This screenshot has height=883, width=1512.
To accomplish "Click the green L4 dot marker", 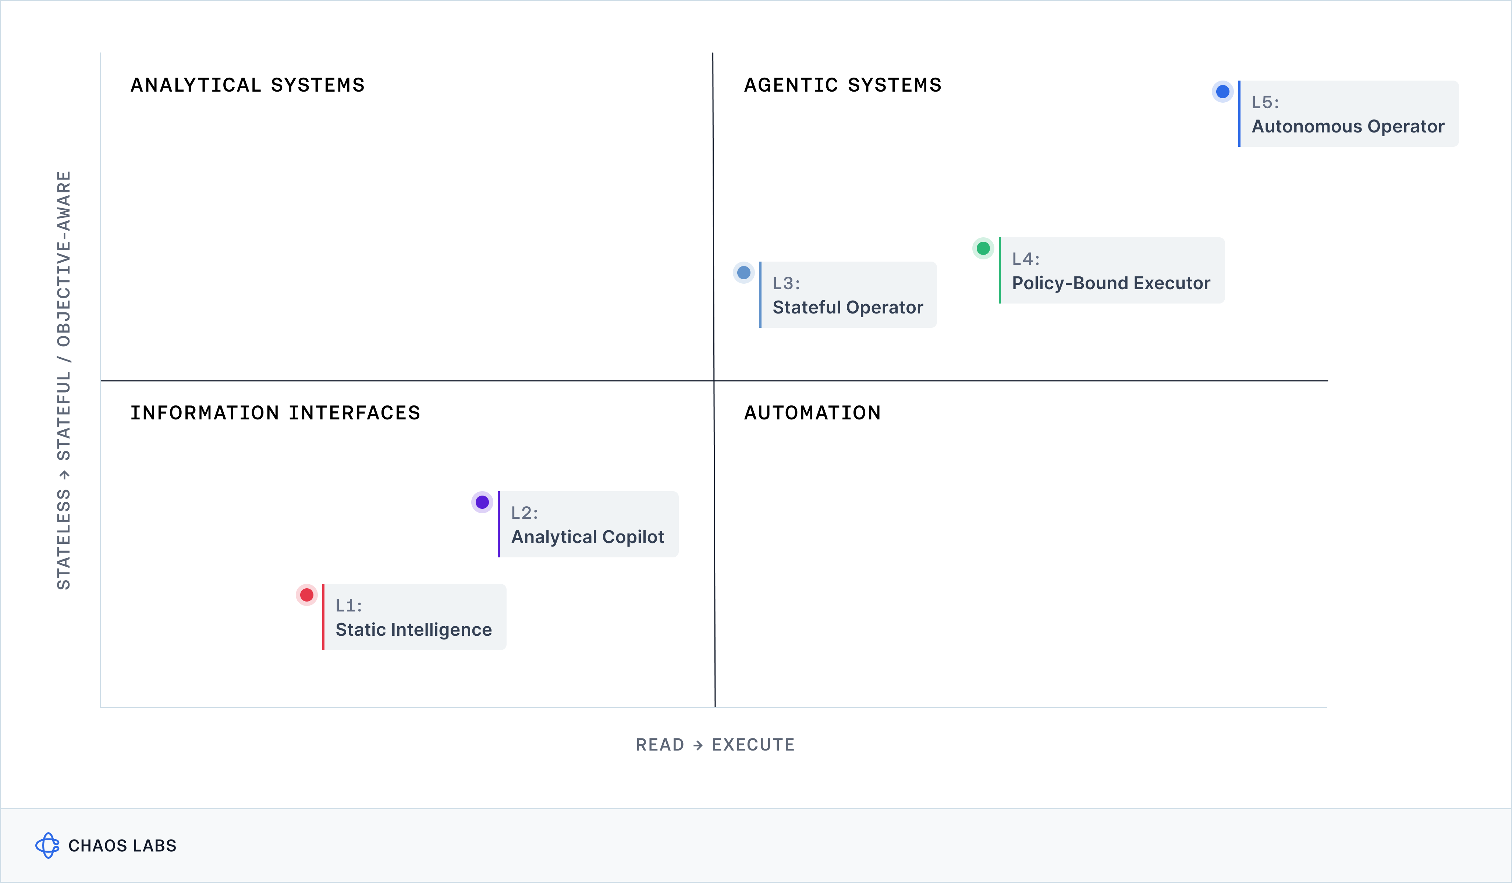I will [x=983, y=248].
